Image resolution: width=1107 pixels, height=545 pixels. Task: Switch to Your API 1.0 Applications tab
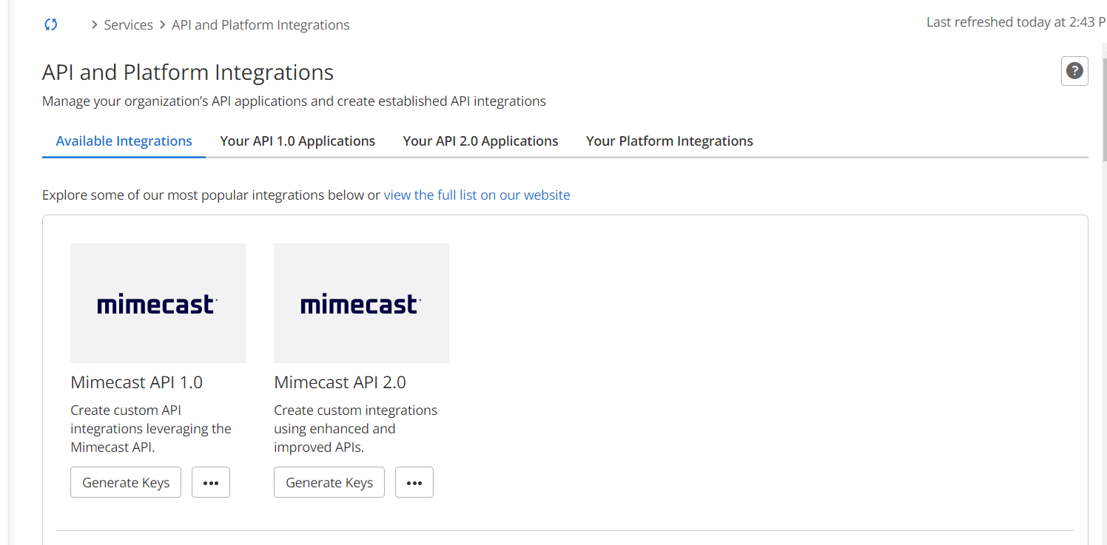tap(297, 141)
